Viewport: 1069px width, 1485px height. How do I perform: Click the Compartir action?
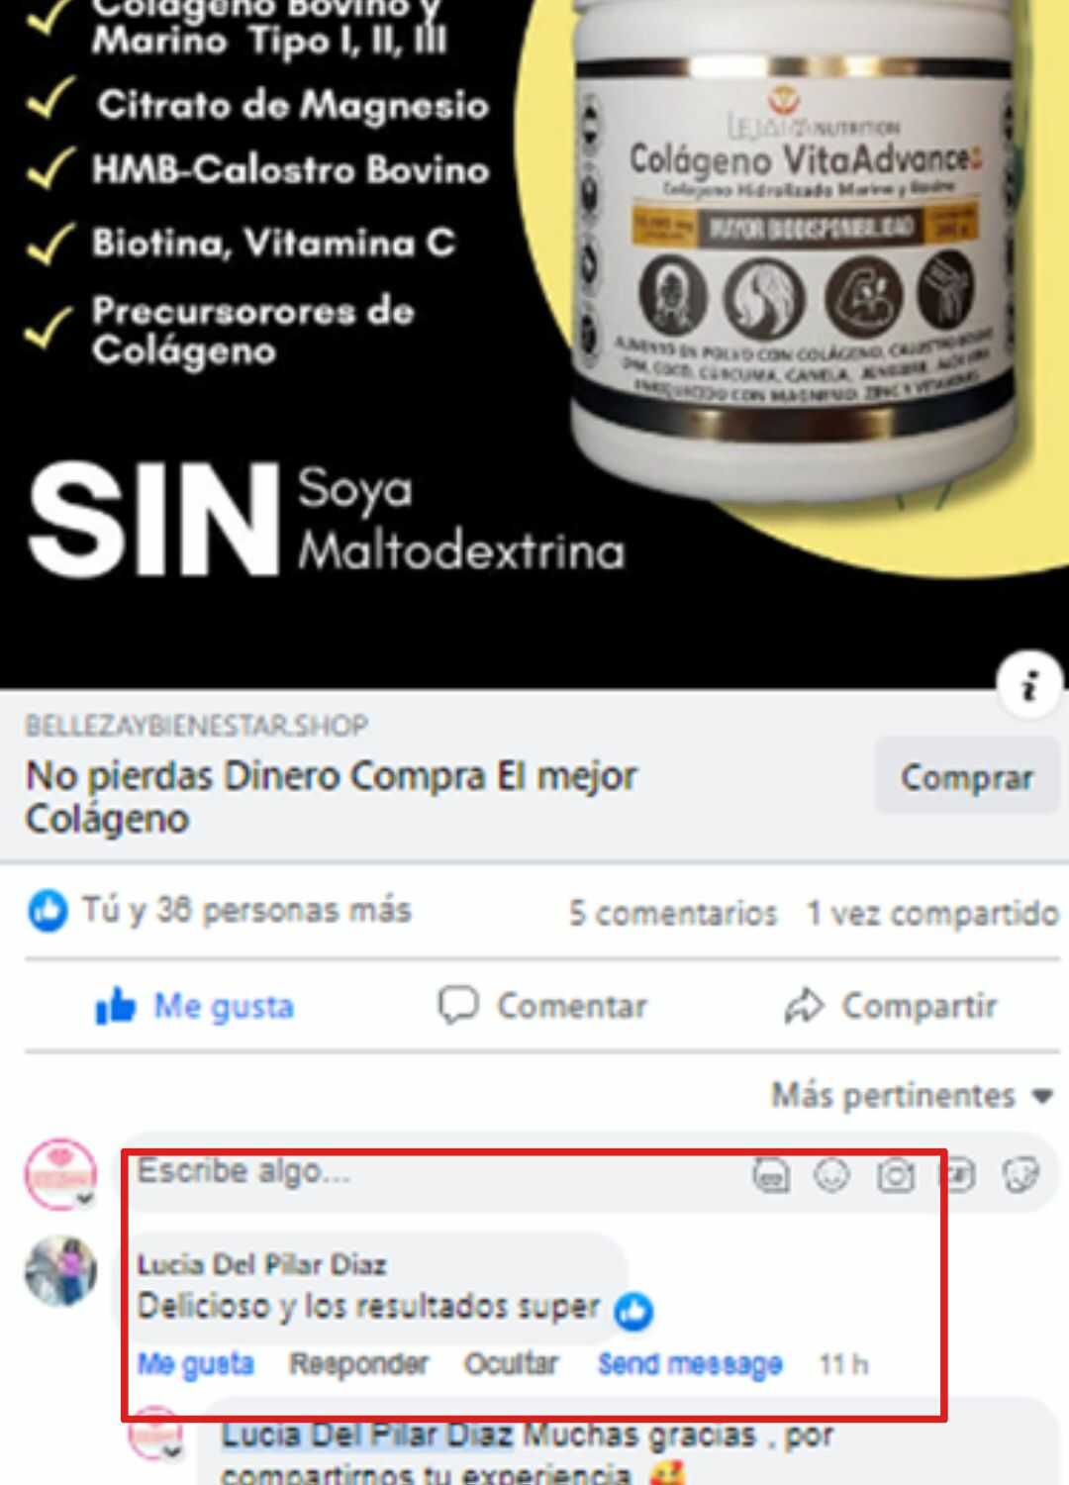[890, 1006]
